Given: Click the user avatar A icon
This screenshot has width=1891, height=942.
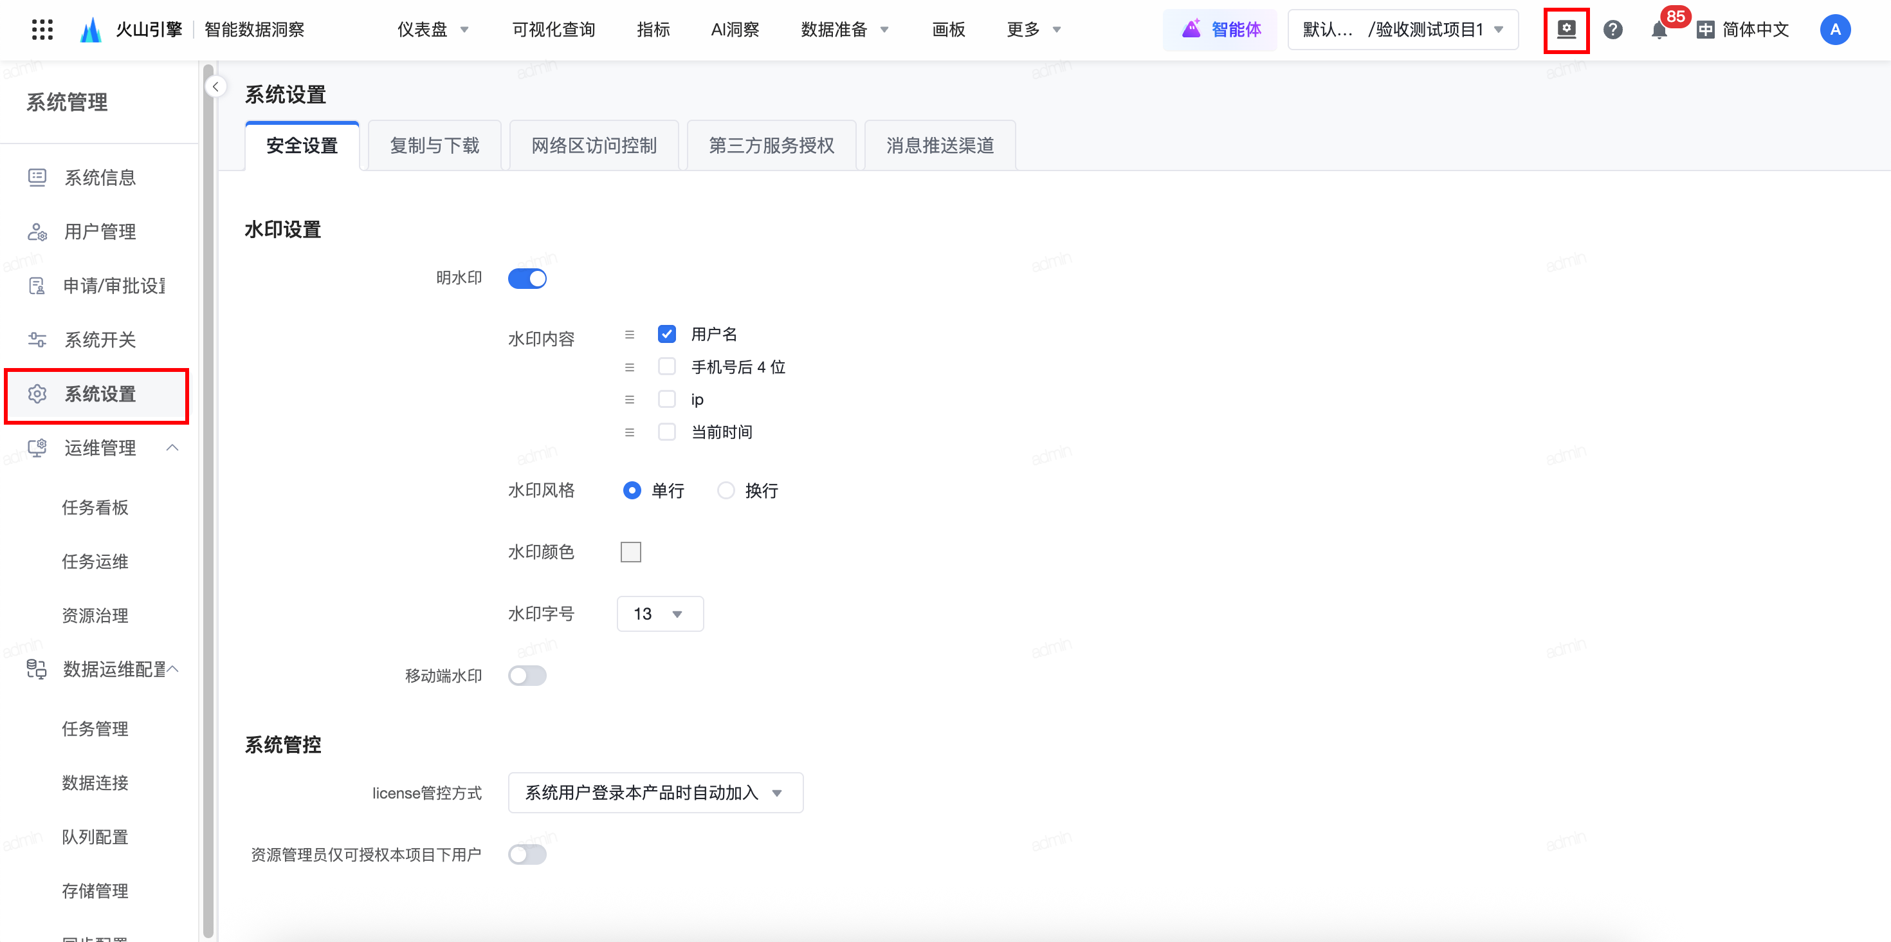Looking at the screenshot, I should pyautogui.click(x=1834, y=30).
